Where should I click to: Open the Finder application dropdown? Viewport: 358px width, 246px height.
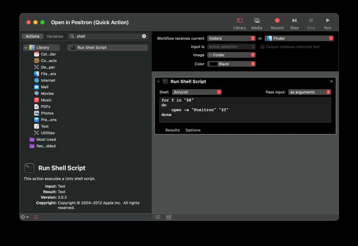coord(299,39)
